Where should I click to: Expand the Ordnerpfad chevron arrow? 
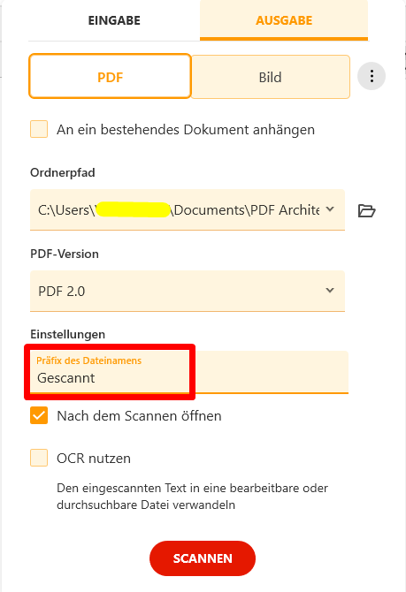point(330,209)
